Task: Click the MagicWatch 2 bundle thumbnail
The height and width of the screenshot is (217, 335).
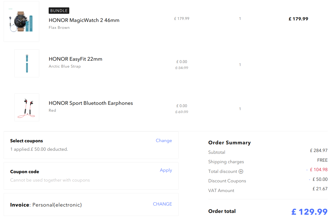Action: coord(21,21)
